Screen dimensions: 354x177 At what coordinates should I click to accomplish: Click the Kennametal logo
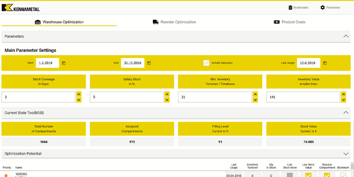pos(21,8)
